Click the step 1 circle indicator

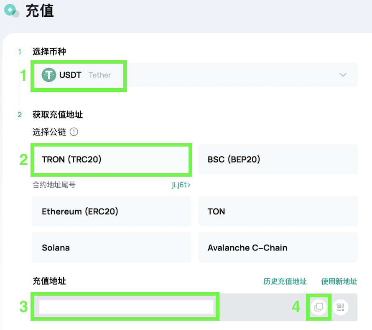pyautogui.click(x=20, y=52)
